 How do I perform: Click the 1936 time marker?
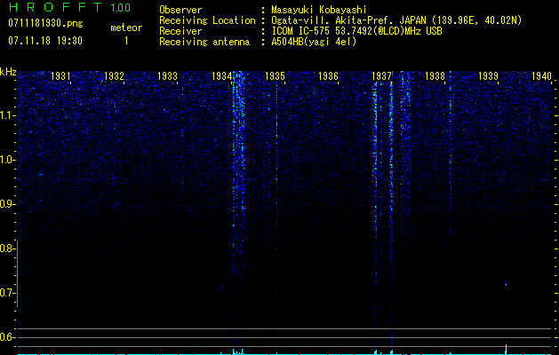[x=328, y=75]
